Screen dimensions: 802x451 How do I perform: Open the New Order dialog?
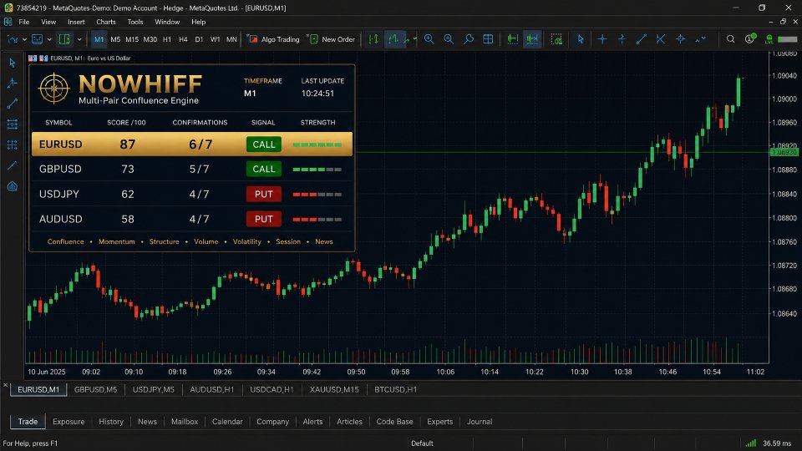click(x=331, y=39)
